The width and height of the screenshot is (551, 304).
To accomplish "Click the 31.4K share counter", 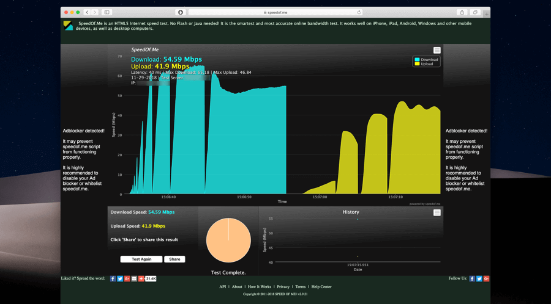I will pyautogui.click(x=151, y=279).
